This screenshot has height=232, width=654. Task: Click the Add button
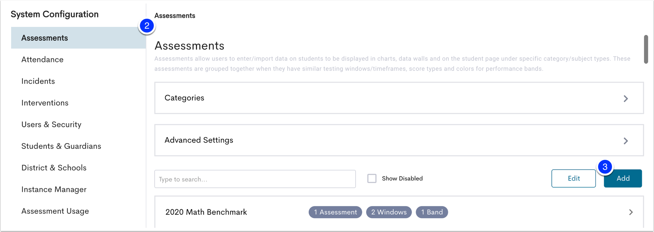click(x=623, y=179)
